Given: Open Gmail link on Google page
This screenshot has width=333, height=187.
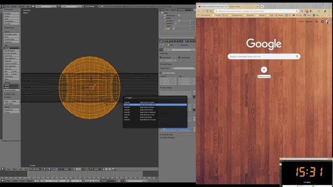Looking at the screenshot, I should [301, 21].
